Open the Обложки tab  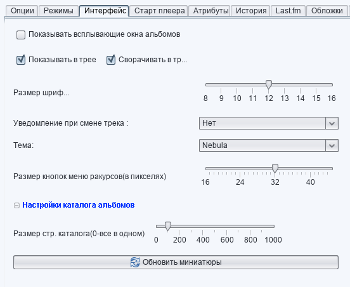tap(327, 11)
